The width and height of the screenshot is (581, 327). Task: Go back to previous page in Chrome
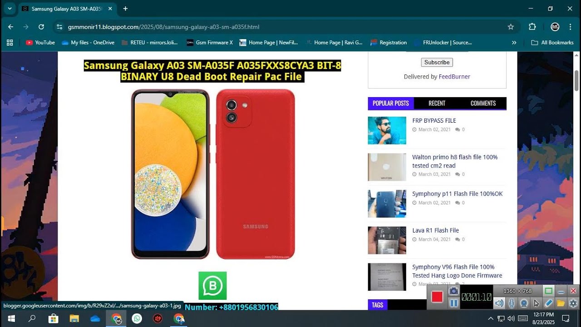(x=11, y=27)
